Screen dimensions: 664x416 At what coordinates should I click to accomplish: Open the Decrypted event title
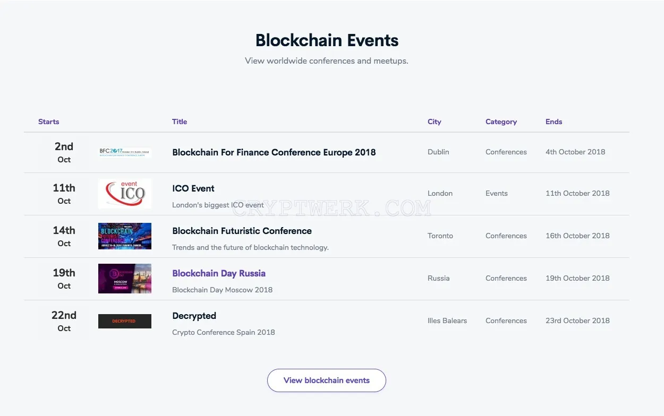(x=194, y=316)
